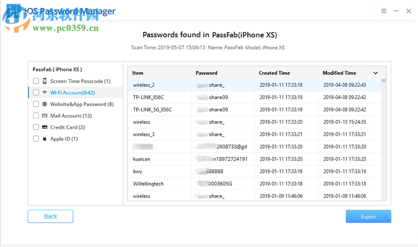The image size is (418, 247).
Task: Click modified time 2019-01-15 15:24:35
Action: click(x=345, y=122)
